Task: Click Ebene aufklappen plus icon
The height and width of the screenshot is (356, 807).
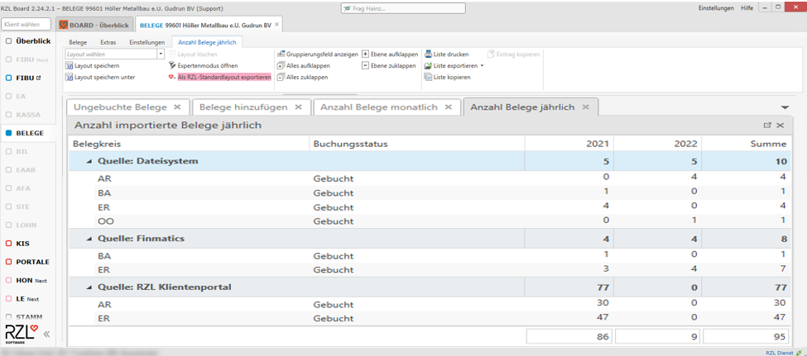Action: click(366, 55)
